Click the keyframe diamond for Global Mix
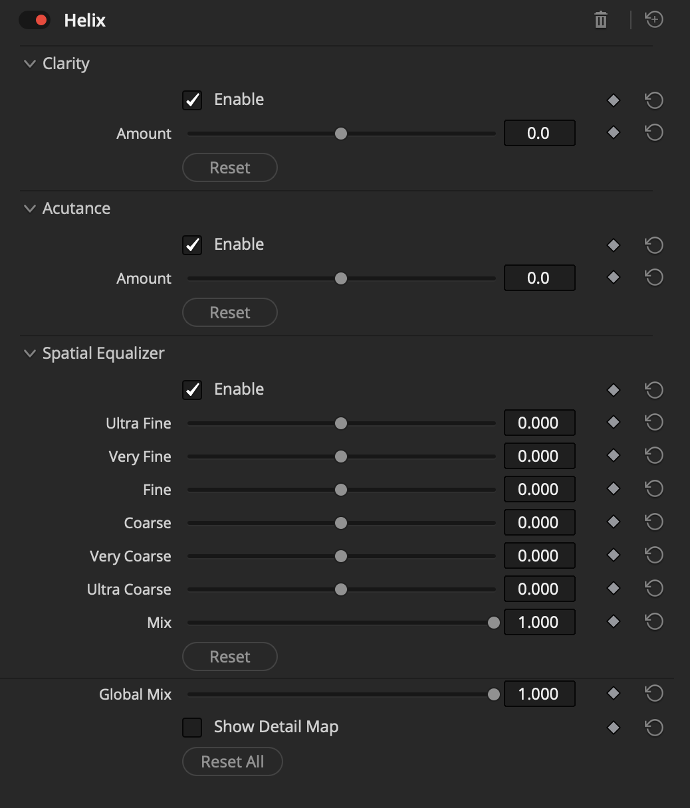The image size is (690, 808). [612, 693]
